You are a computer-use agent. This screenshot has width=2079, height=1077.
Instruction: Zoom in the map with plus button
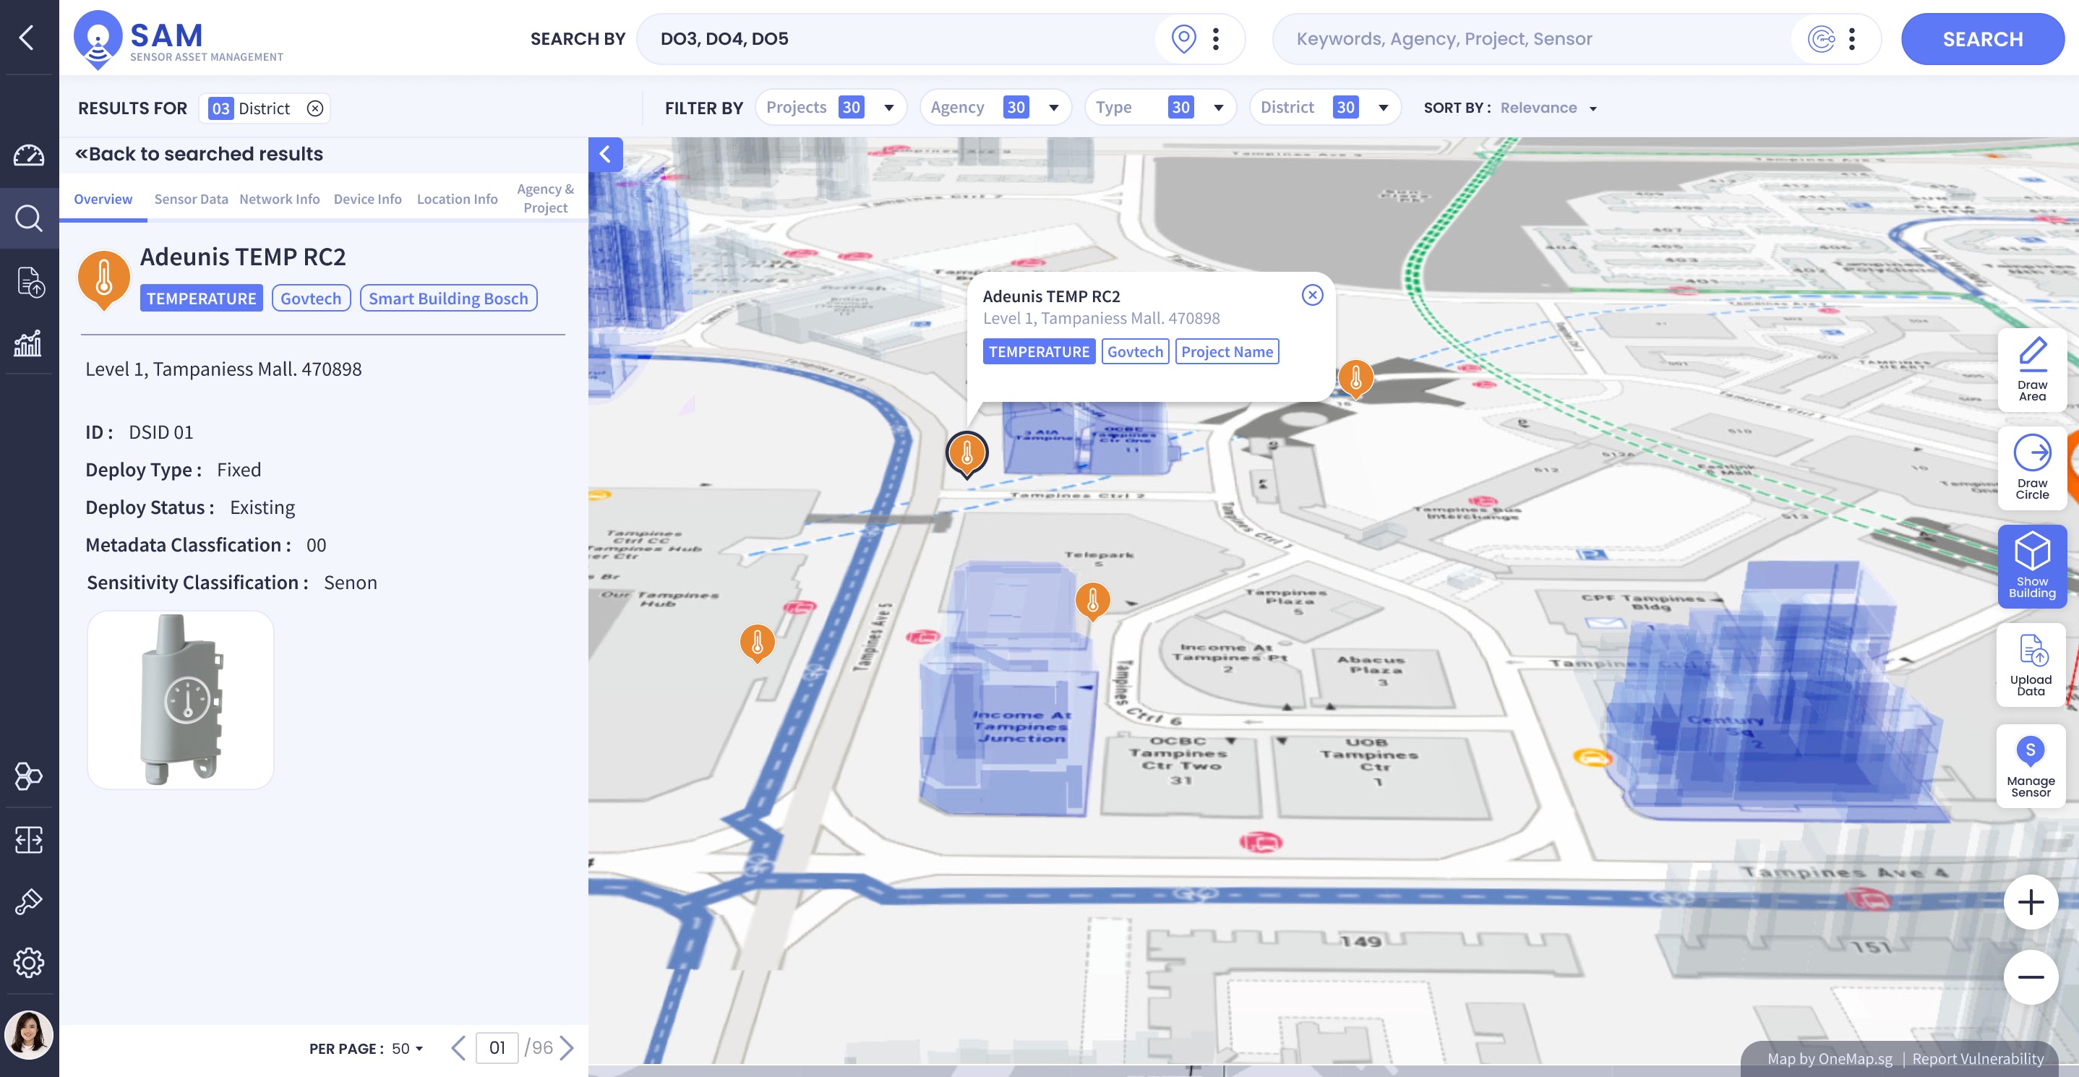point(2031,902)
